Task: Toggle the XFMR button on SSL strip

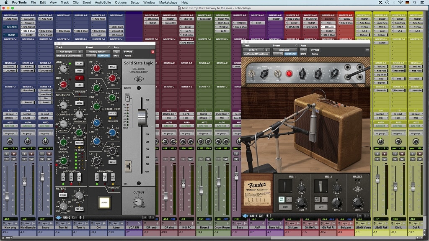Action: tap(79, 70)
